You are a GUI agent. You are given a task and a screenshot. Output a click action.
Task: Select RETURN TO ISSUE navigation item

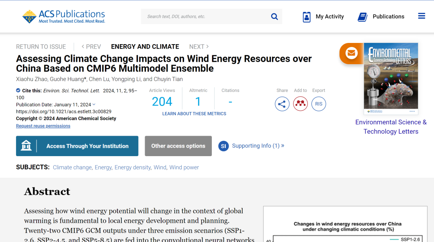coord(41,47)
